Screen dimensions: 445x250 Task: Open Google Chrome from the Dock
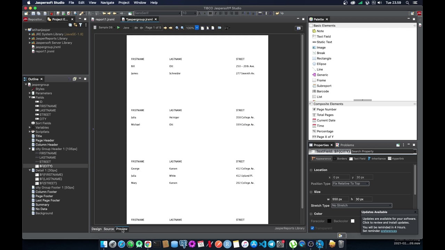pos(148,244)
